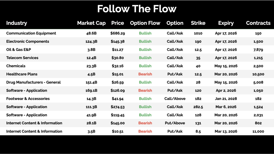Screen dimensions: 274x154
Task: Click the Telecom Services industry cell
Action: (x=22, y=58)
